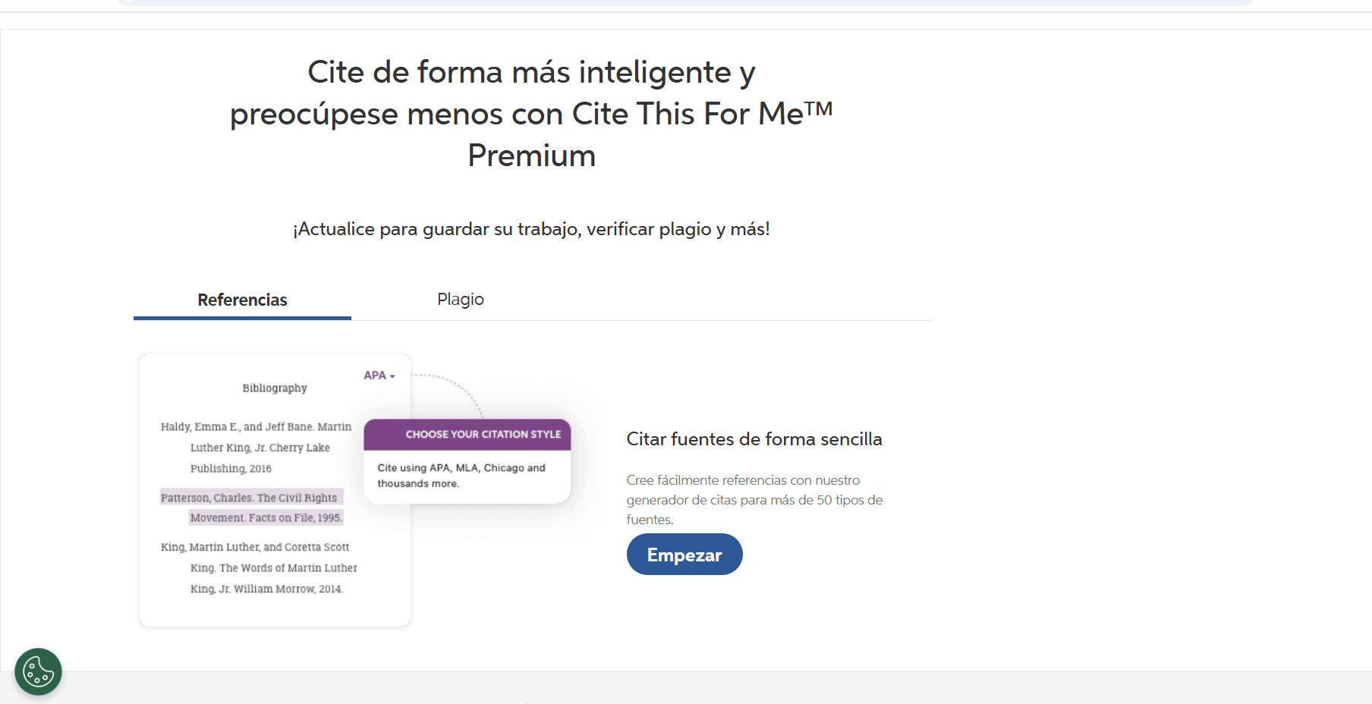
Task: Click the Choose Your Citation Style banner
Action: pyautogui.click(x=467, y=435)
